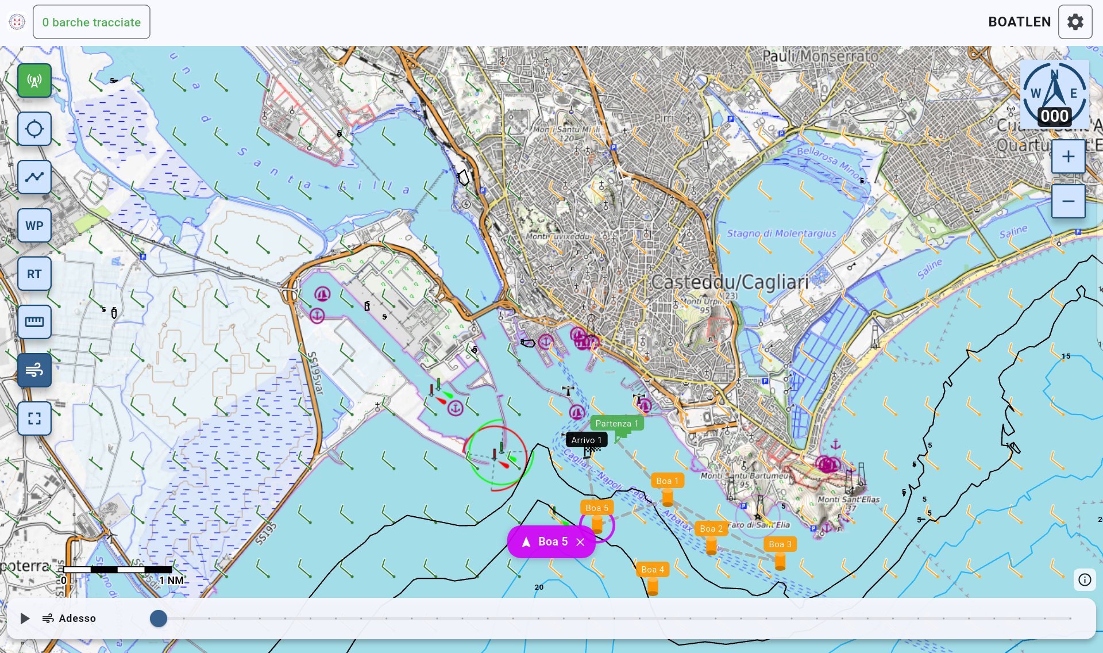1103x653 pixels.
Task: Open settings gear in header
Action: click(x=1075, y=22)
